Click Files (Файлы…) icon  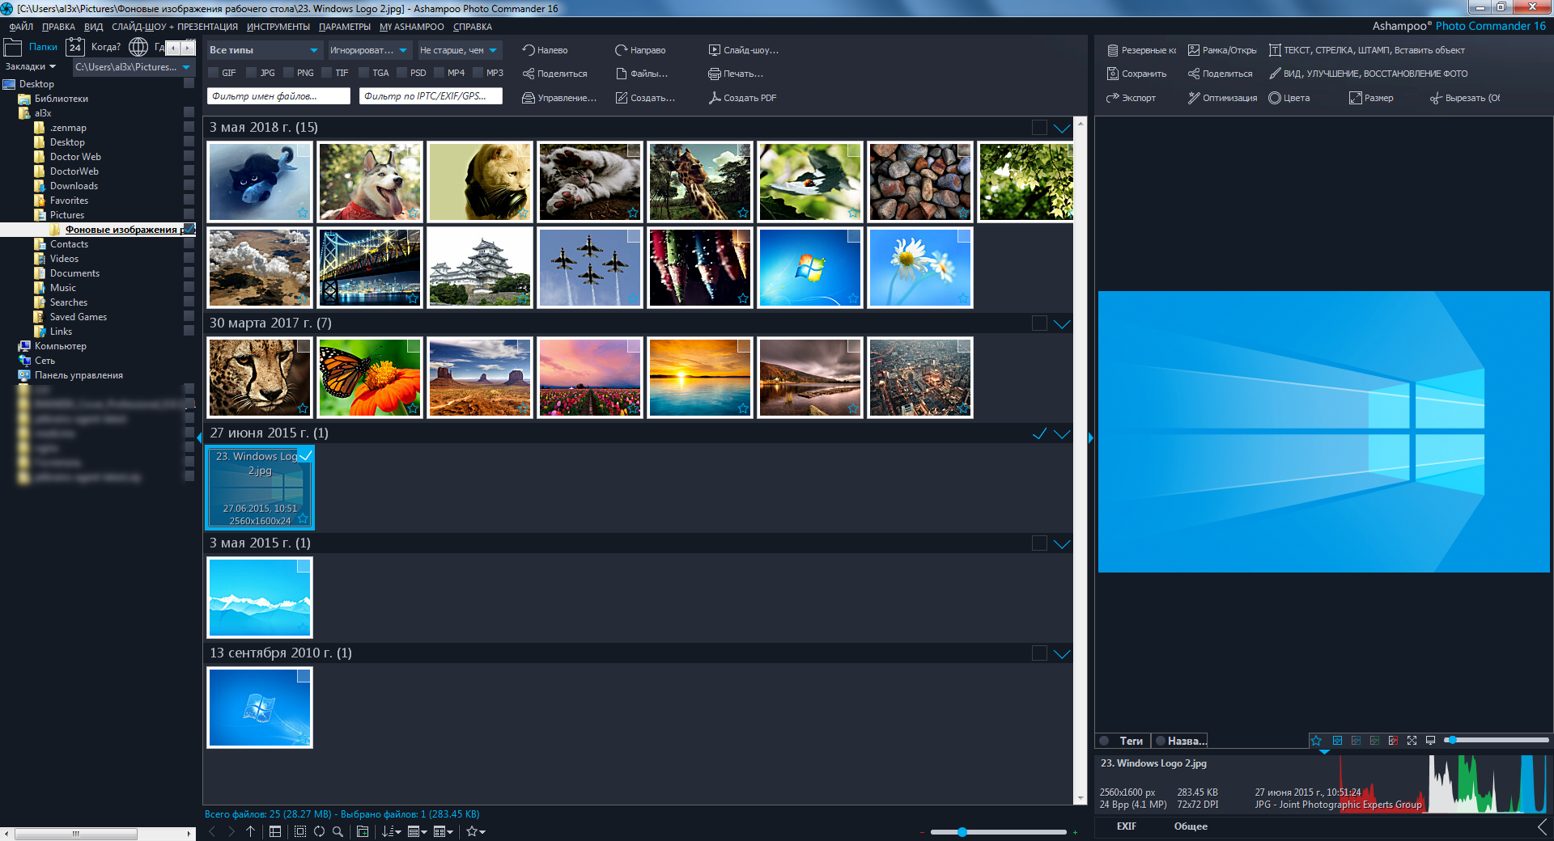622,74
